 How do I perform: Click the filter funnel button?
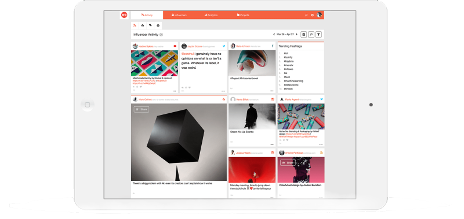point(318,35)
